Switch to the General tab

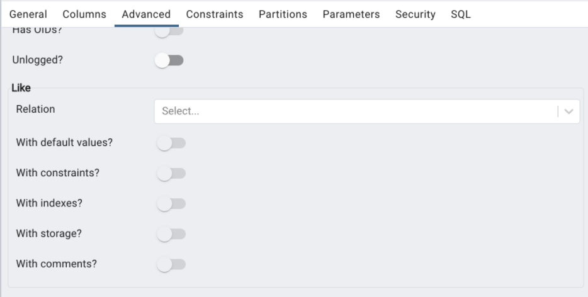pyautogui.click(x=28, y=14)
